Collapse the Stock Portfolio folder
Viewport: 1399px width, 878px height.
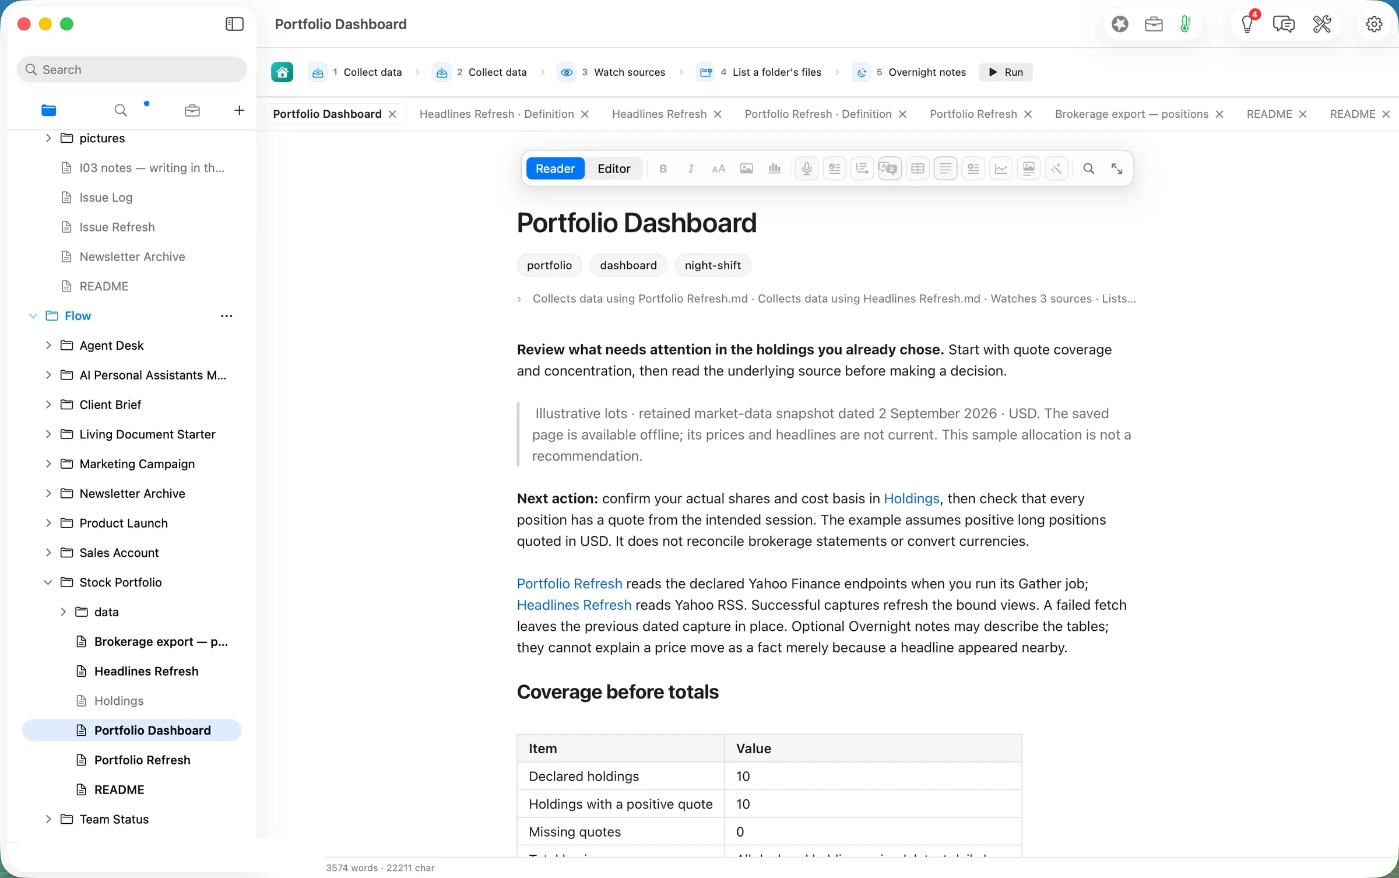(48, 582)
